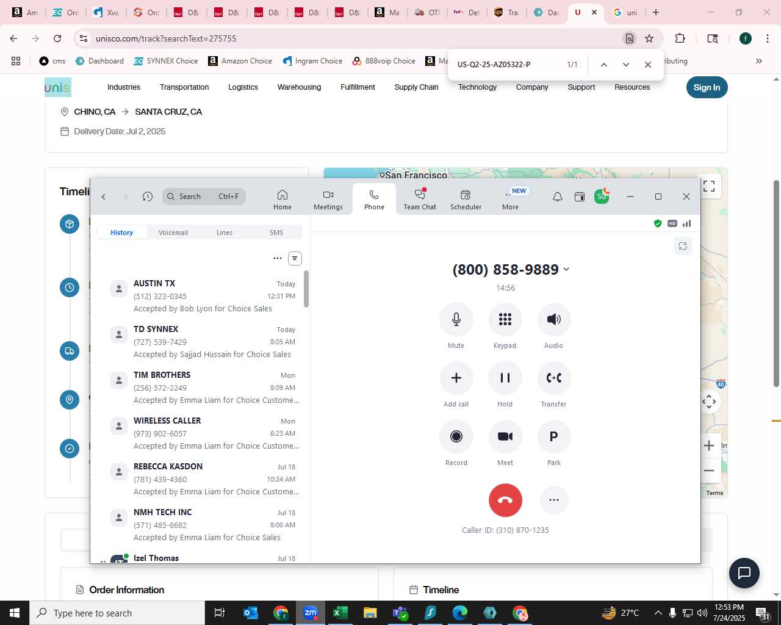781x625 pixels.
Task: Open call history filter icon
Action: [295, 258]
